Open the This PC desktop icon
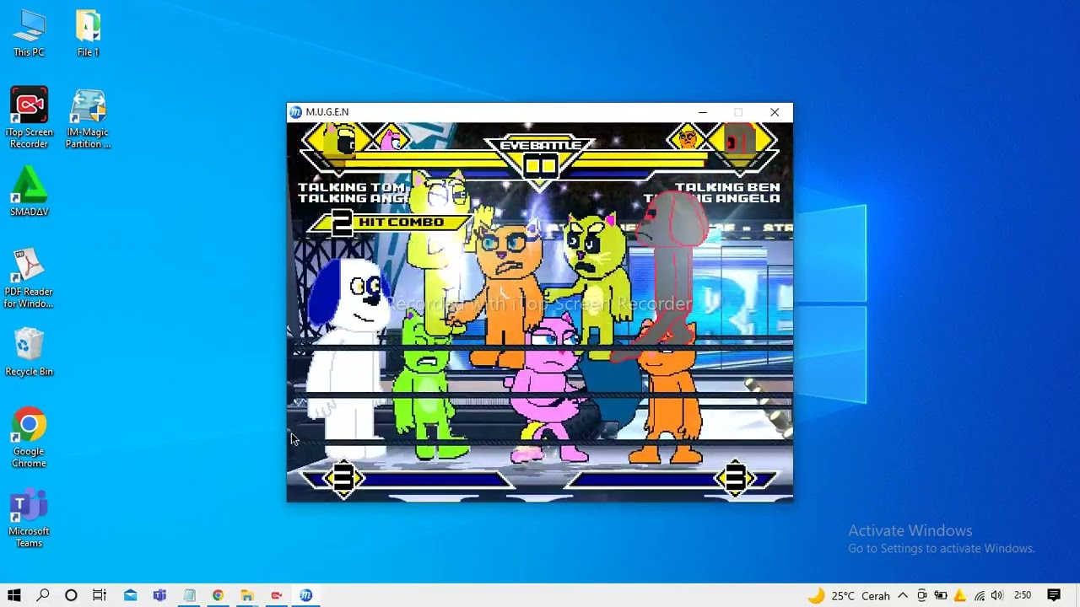 click(29, 34)
